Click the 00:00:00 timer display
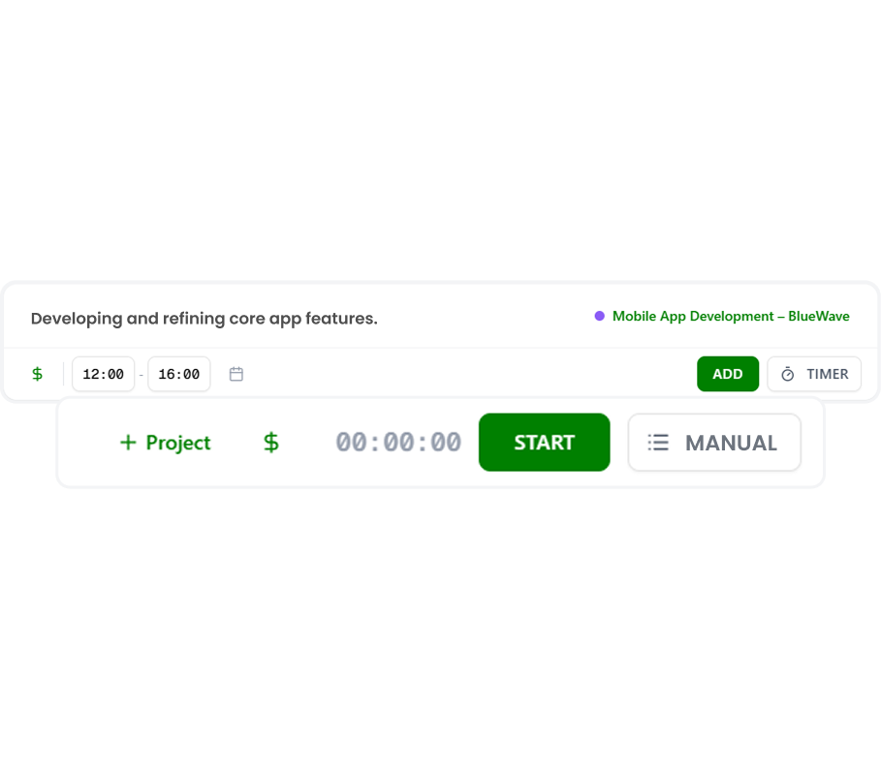Screen dimensions: 881x772 (397, 443)
